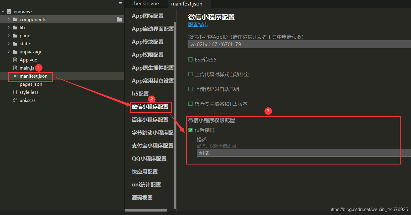
Task: Click the emos-wx project icon
Action: [x=9, y=12]
